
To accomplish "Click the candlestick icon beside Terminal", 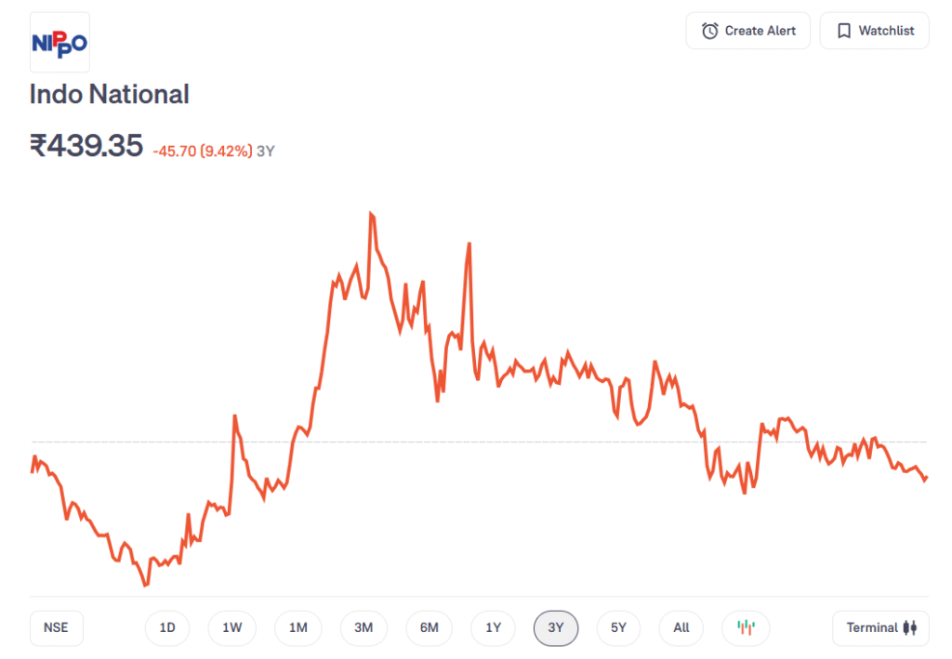I will pos(910,627).
